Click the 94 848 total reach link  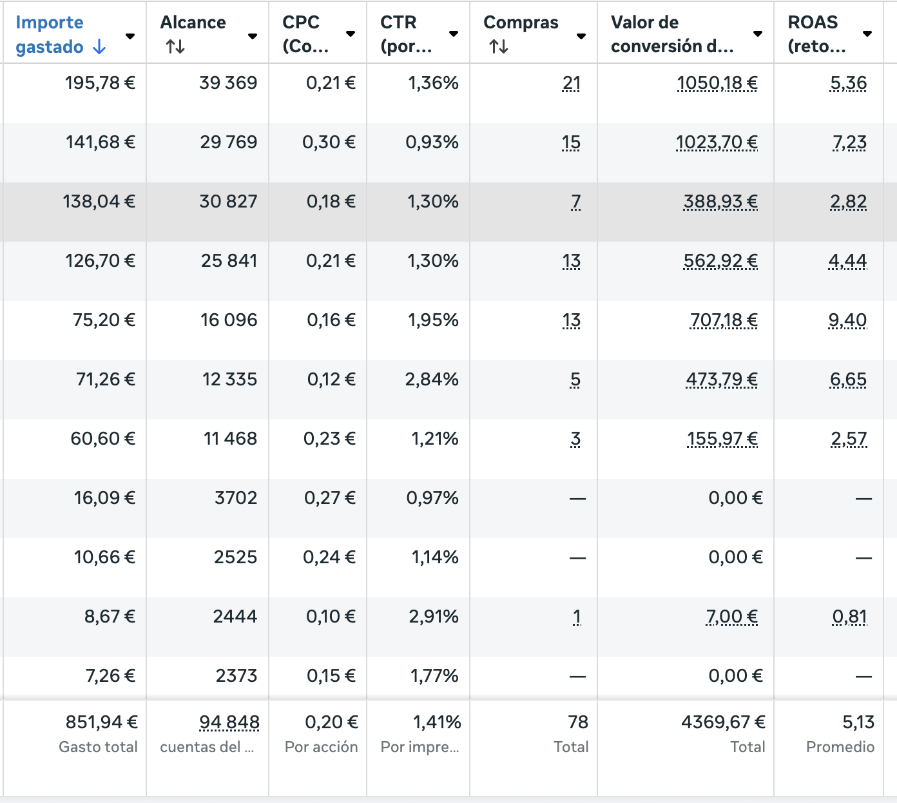click(x=229, y=722)
